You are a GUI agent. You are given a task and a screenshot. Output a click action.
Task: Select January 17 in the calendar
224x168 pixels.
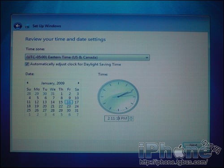coord(77,102)
